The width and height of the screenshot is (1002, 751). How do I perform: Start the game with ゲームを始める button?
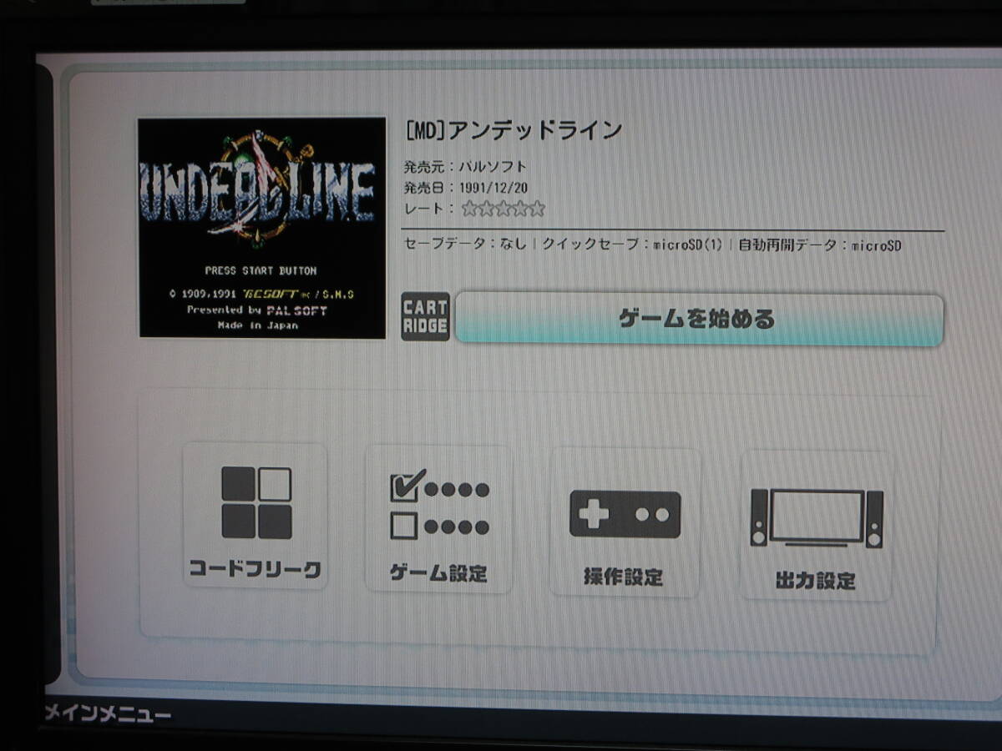(699, 319)
